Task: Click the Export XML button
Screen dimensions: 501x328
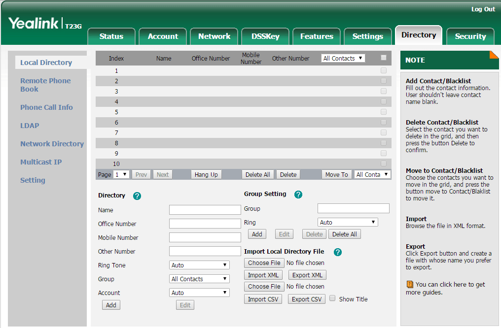Action: pyautogui.click(x=307, y=275)
